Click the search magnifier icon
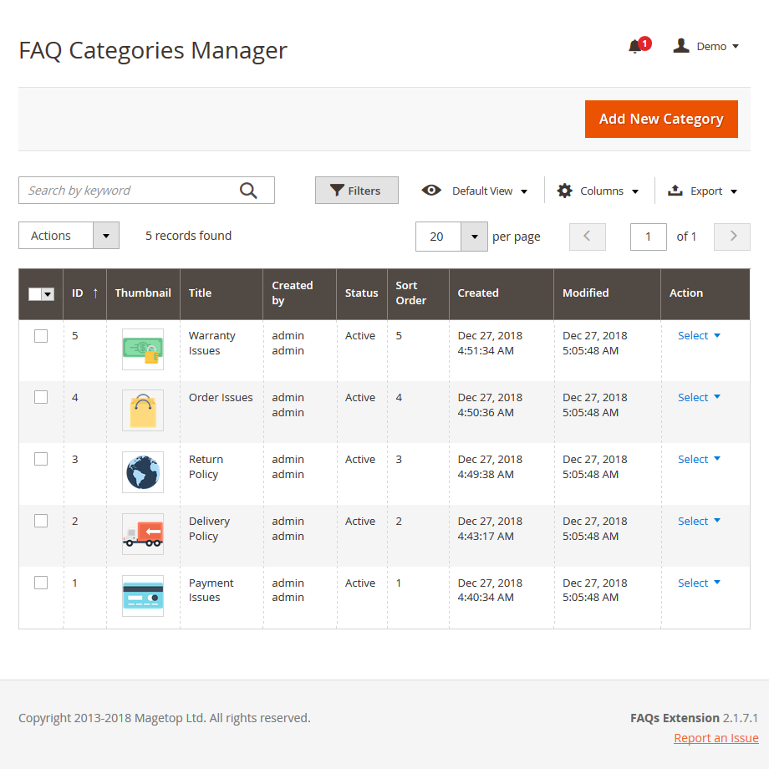 248,190
